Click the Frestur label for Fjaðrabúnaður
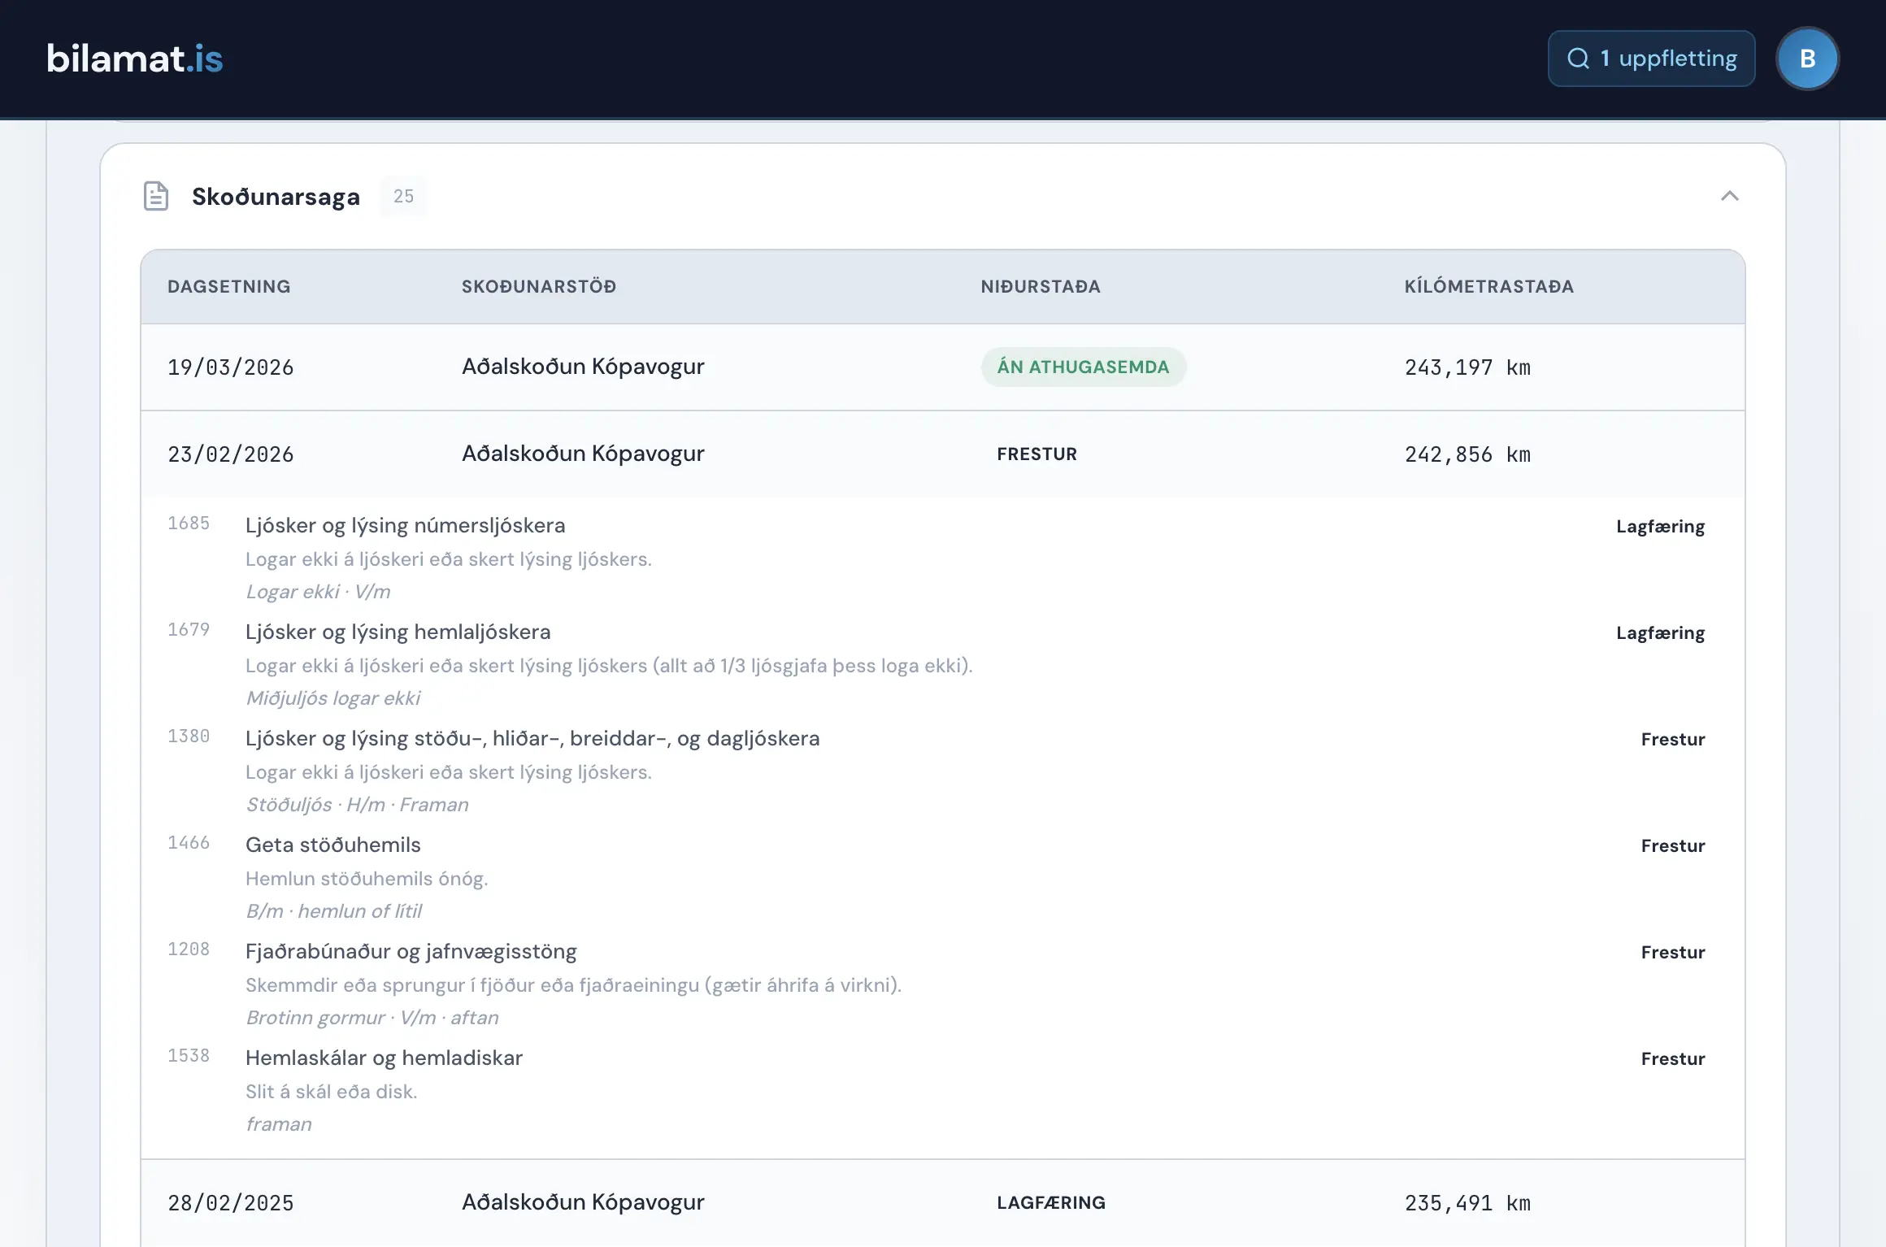The image size is (1886, 1247). coord(1672,953)
